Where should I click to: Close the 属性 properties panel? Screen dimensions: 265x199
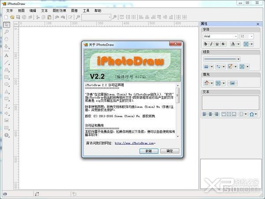coord(258,24)
